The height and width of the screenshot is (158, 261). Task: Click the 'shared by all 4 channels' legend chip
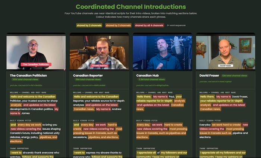pyautogui.click(x=149, y=25)
